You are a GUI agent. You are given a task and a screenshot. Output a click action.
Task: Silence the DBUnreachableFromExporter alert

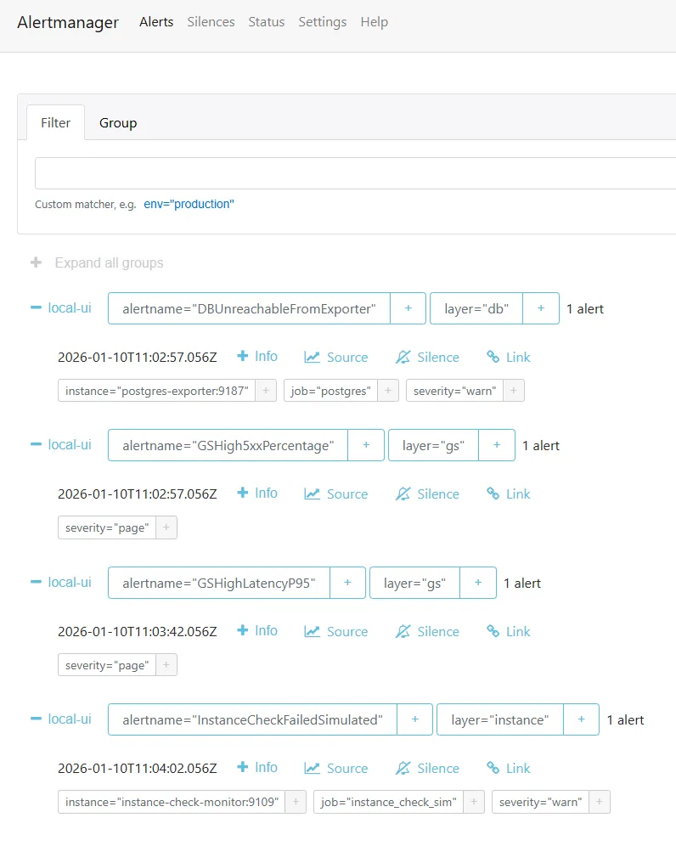[x=427, y=358]
